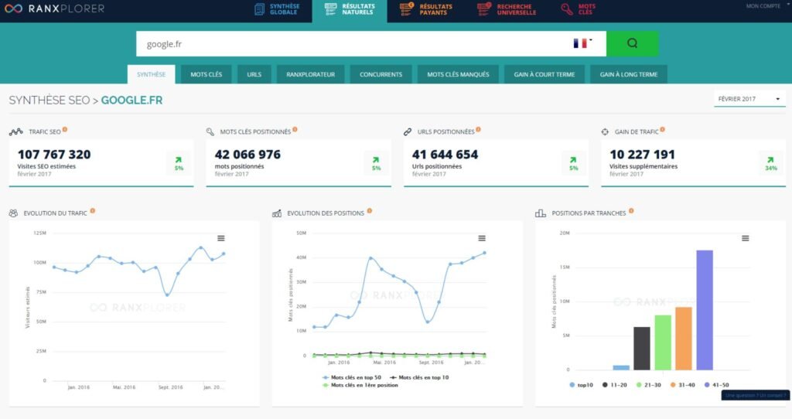Select the Gain à Long Terme tab
This screenshot has height=419, width=792.
tap(629, 74)
